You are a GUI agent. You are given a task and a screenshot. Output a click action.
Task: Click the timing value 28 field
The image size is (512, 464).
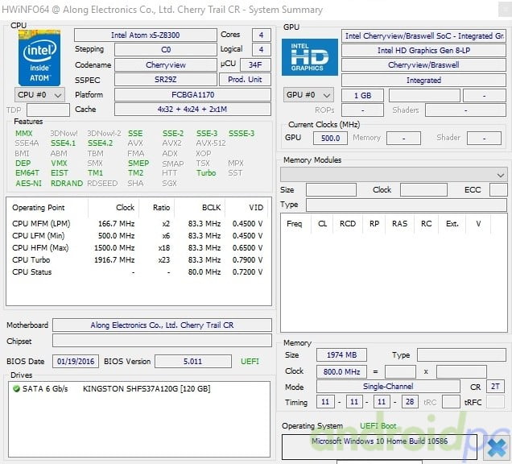click(410, 402)
